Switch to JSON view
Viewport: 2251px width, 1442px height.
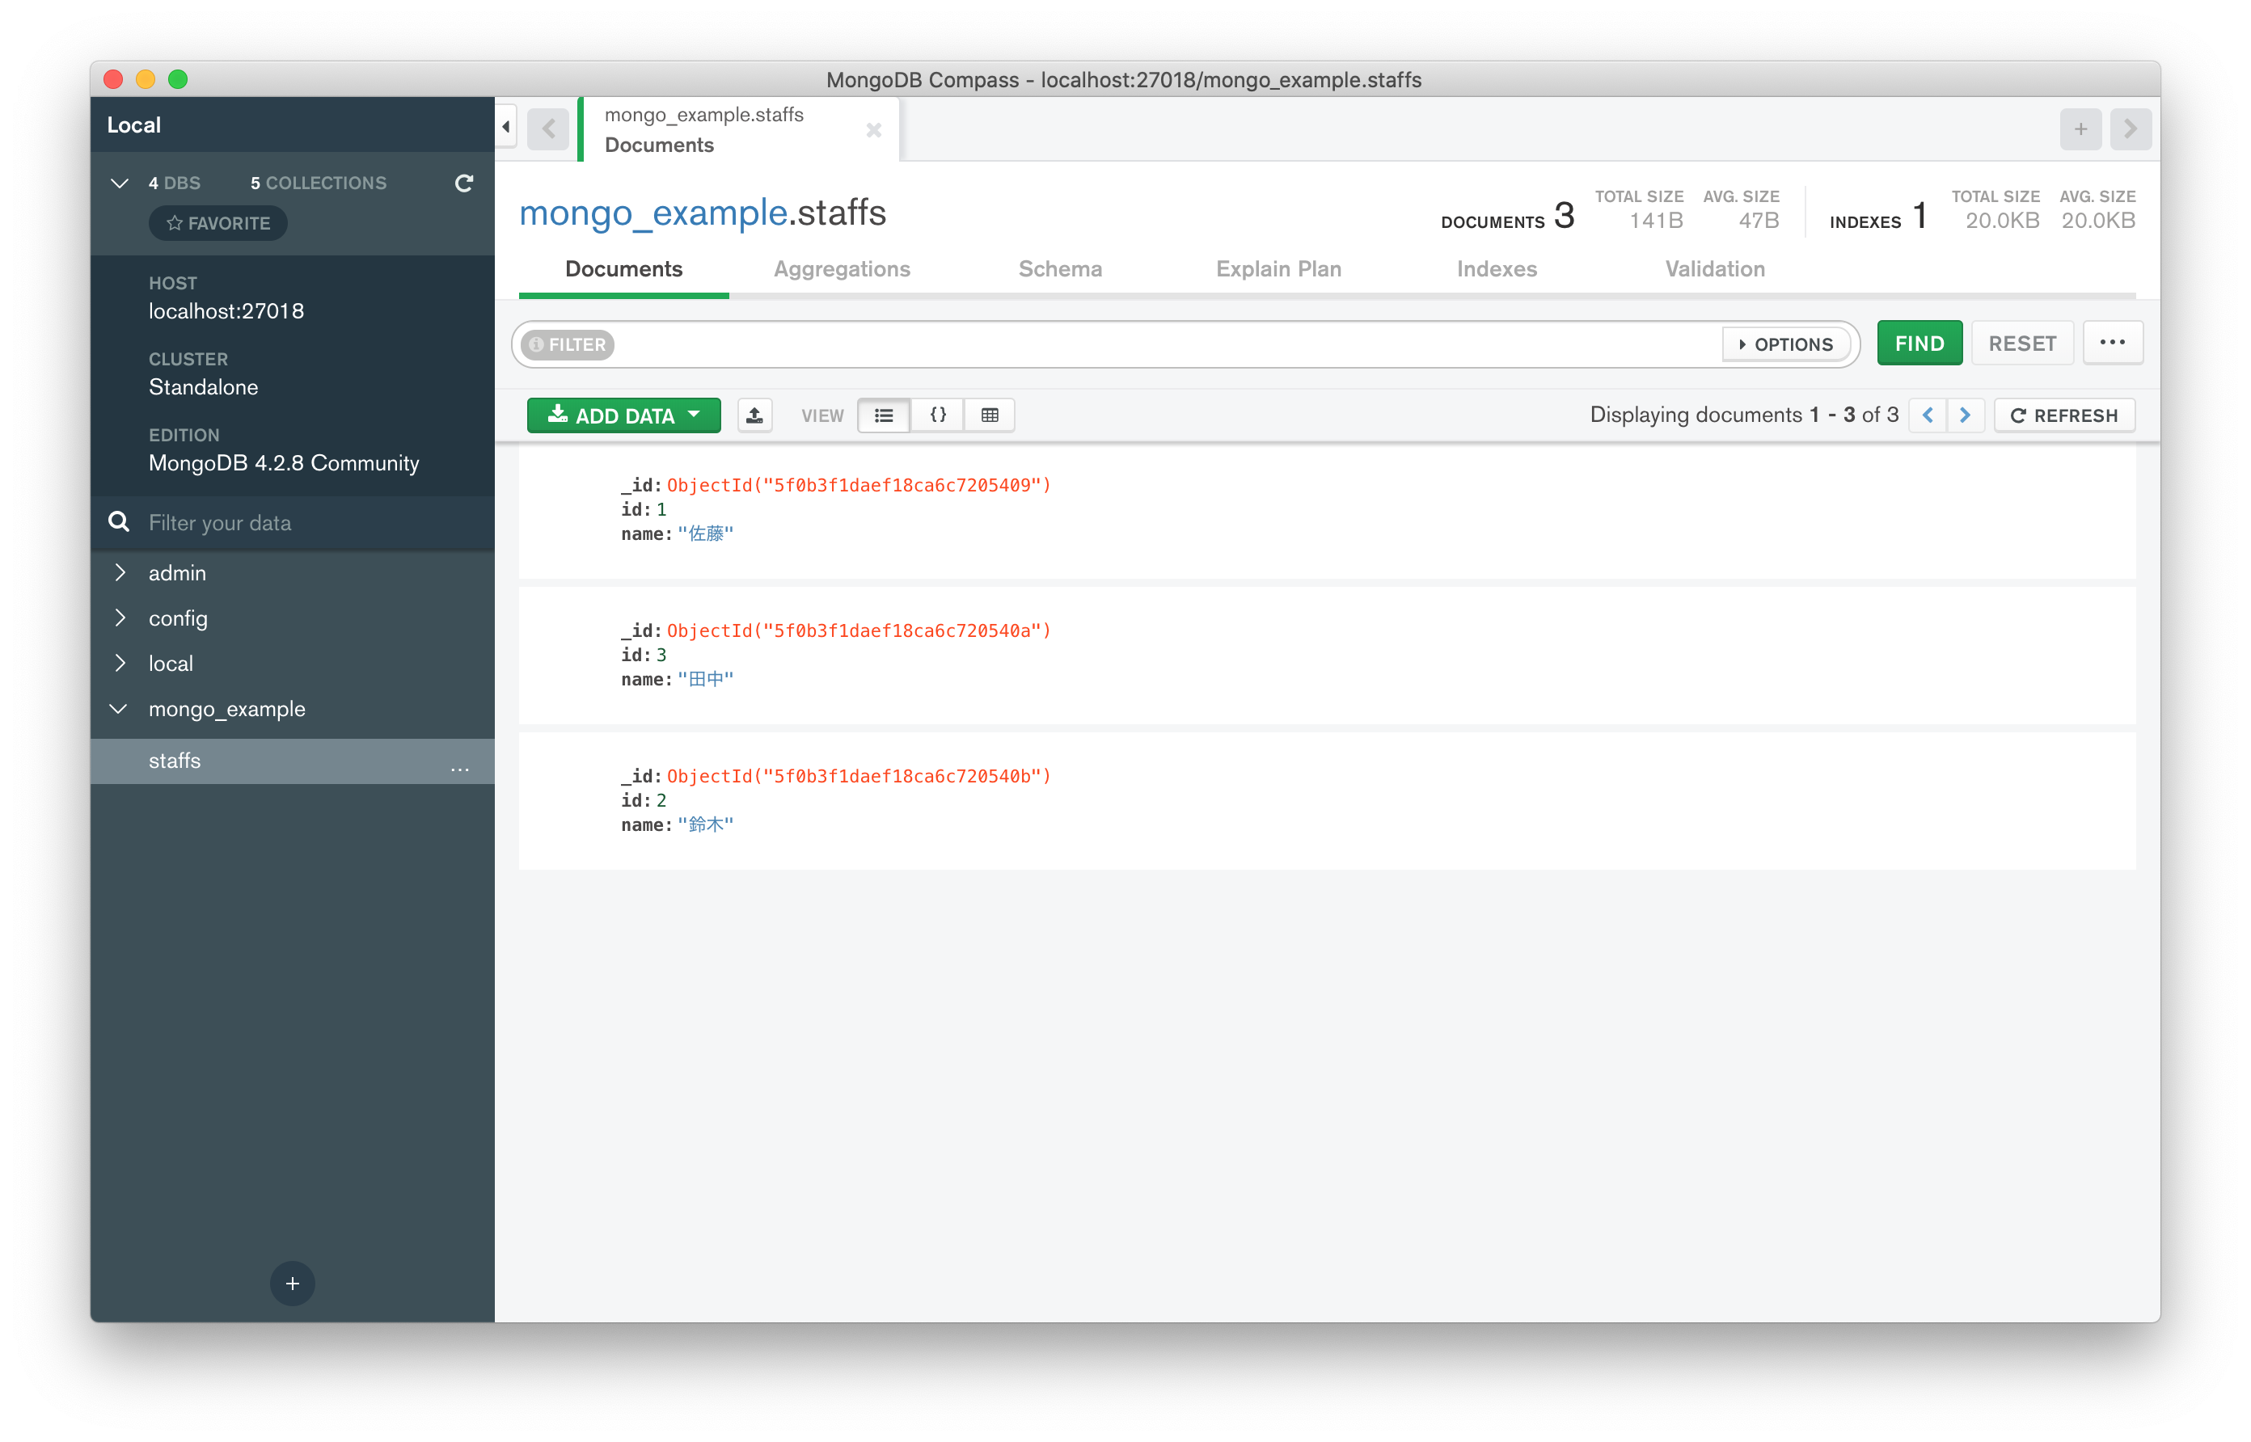click(x=937, y=415)
